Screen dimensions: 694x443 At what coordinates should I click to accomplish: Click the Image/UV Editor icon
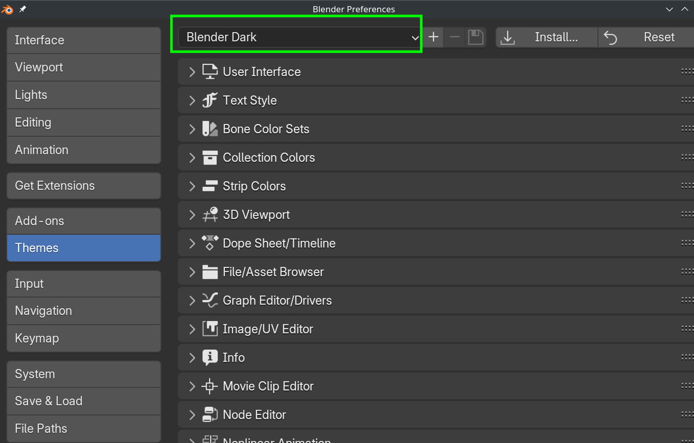coord(210,329)
